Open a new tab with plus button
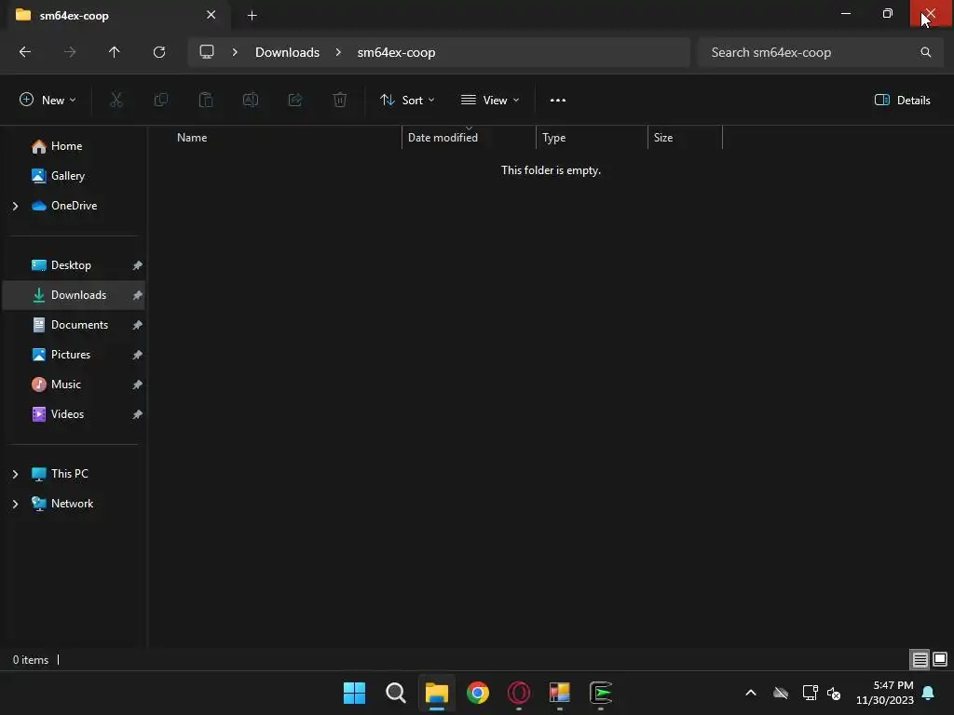Screen dimensions: 954x715 pos(252,15)
